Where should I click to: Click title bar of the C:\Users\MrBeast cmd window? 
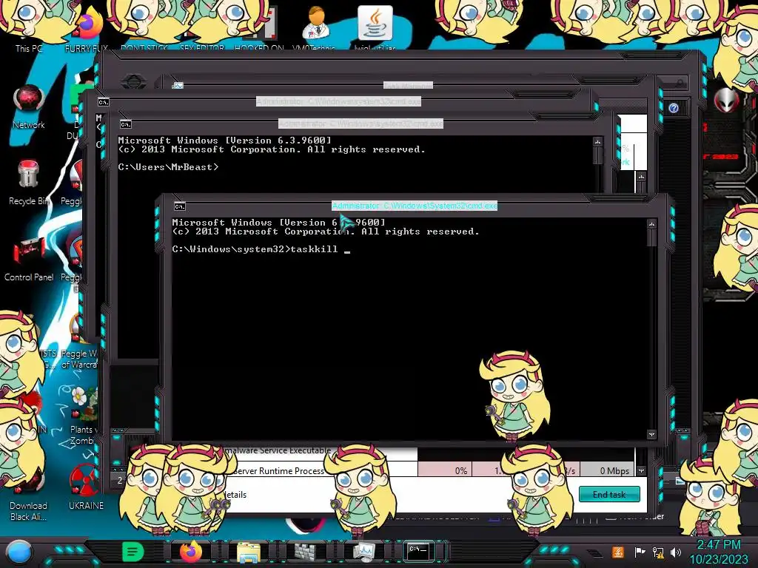pyautogui.click(x=360, y=124)
